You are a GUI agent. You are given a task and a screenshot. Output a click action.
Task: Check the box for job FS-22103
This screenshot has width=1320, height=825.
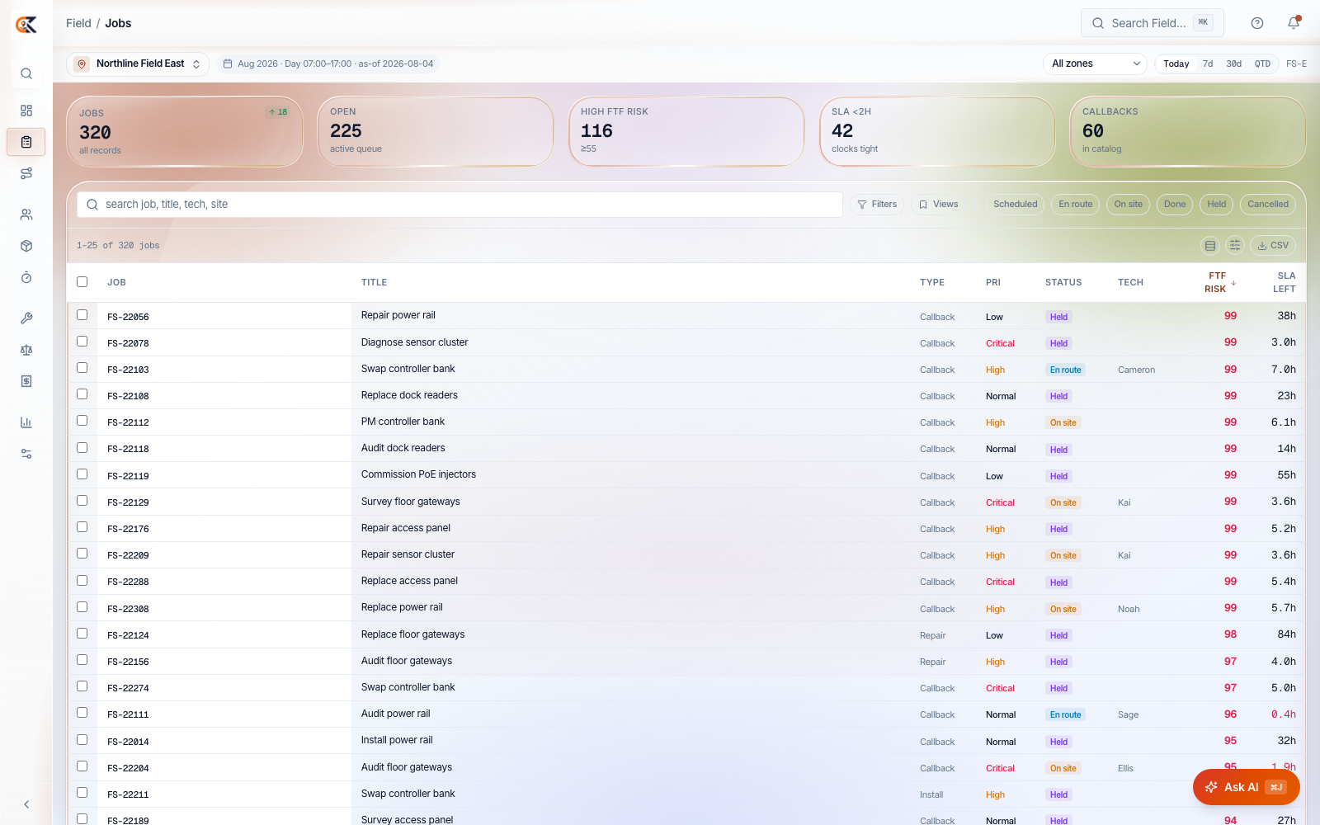(82, 367)
